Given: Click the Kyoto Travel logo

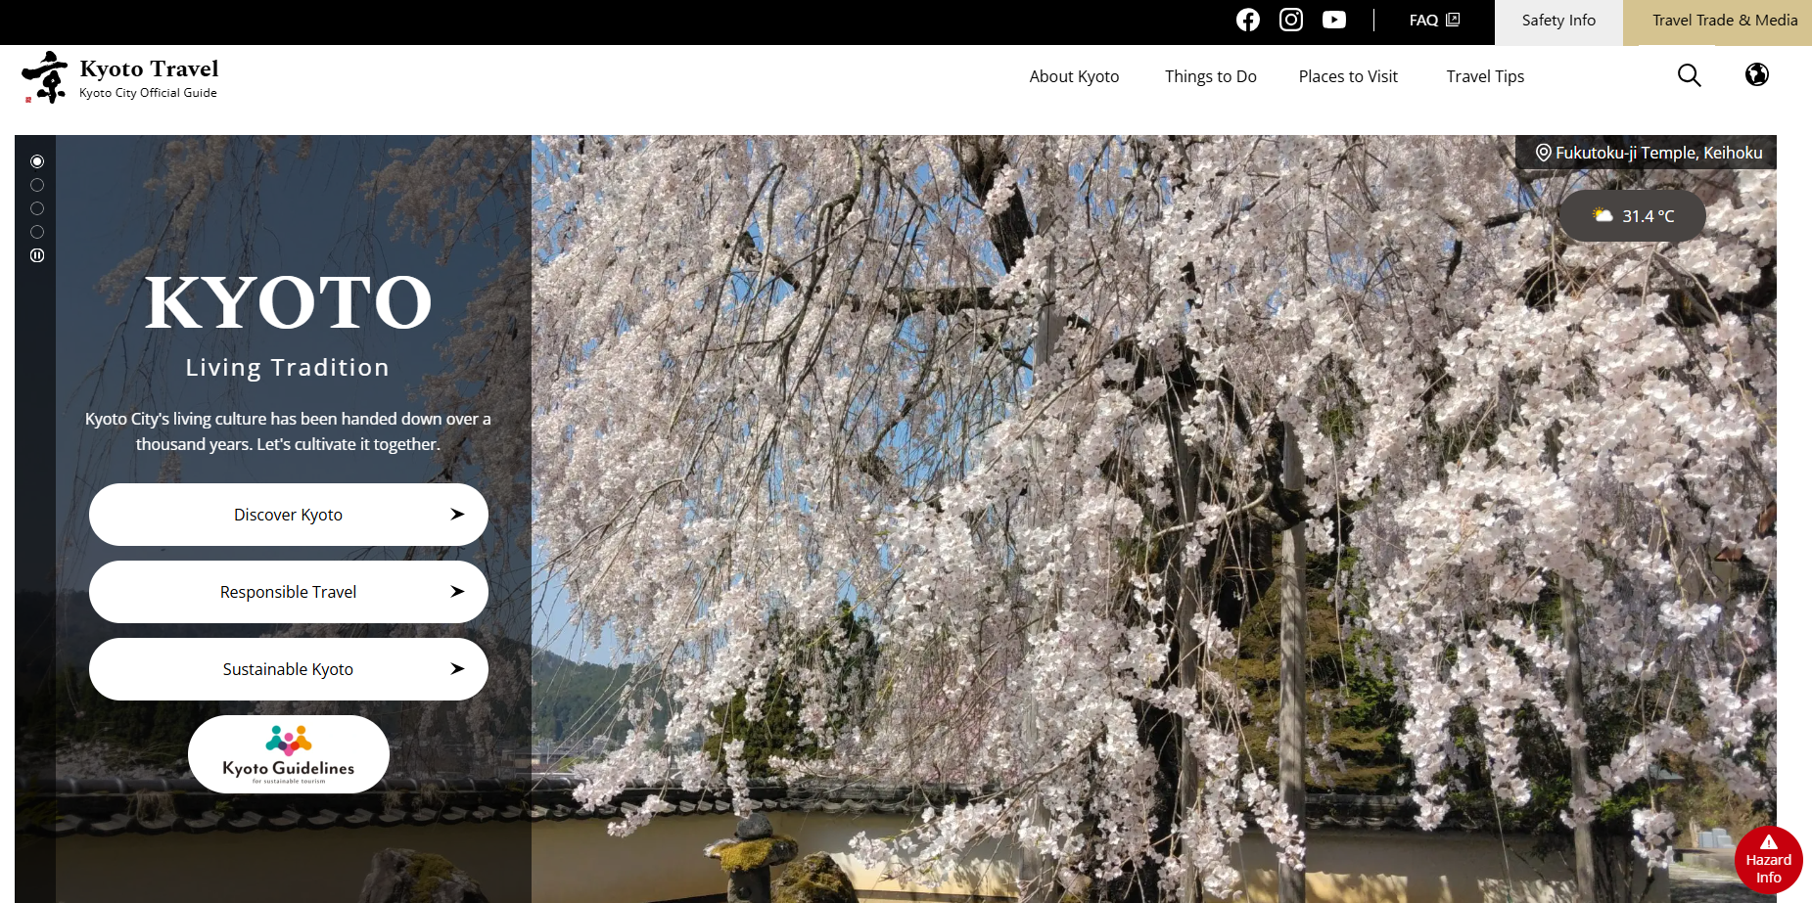Looking at the screenshot, I should click(119, 77).
